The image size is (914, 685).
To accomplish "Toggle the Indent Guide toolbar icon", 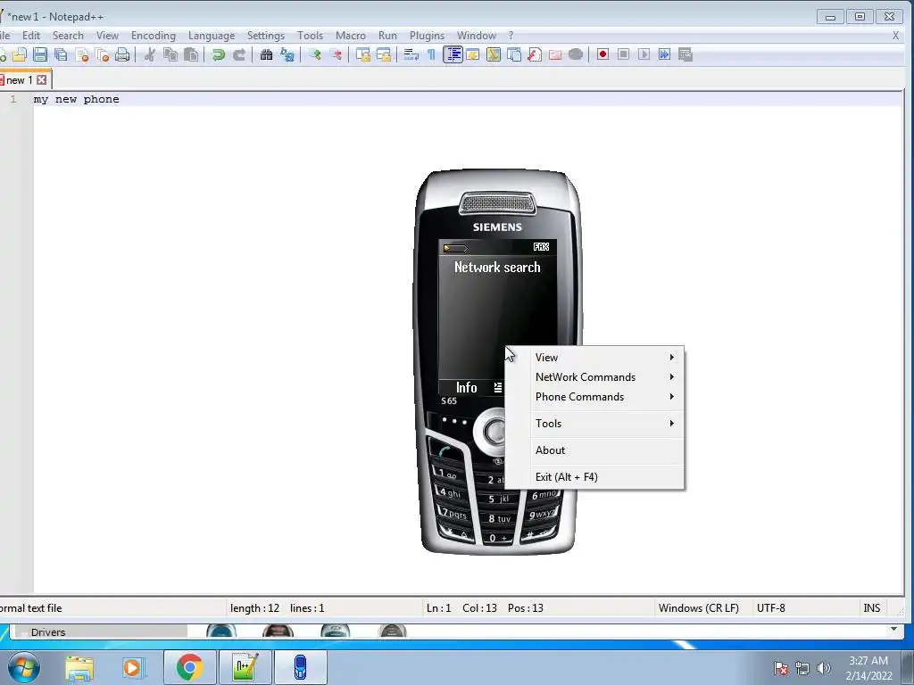I will pos(453,54).
